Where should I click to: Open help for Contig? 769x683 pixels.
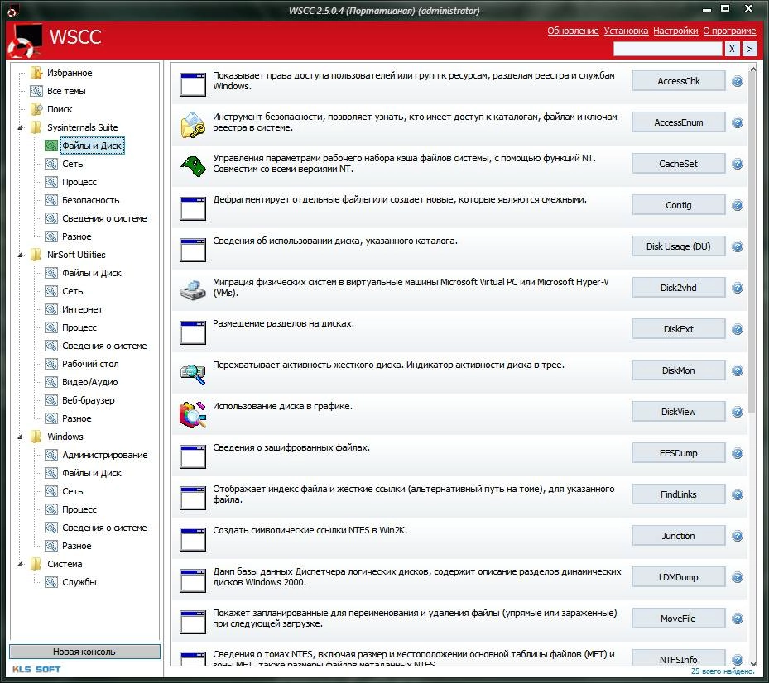coord(737,205)
